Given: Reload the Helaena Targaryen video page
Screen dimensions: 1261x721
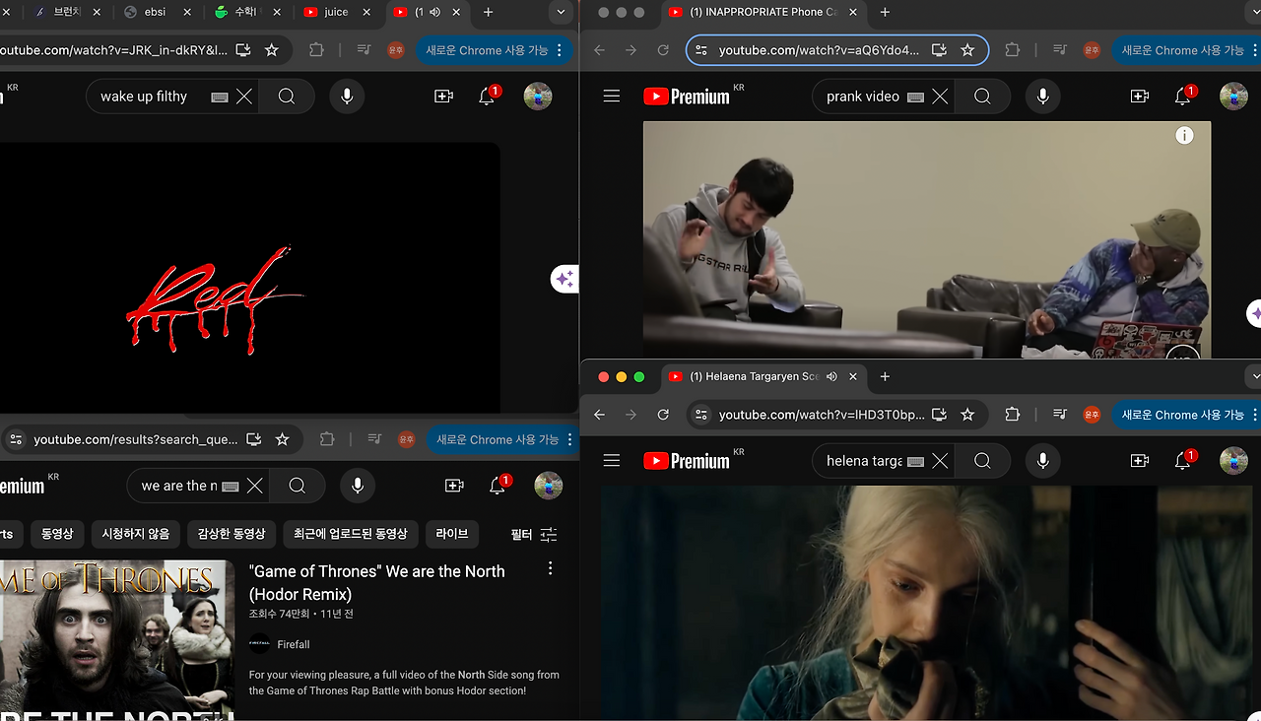Looking at the screenshot, I should pos(663,415).
